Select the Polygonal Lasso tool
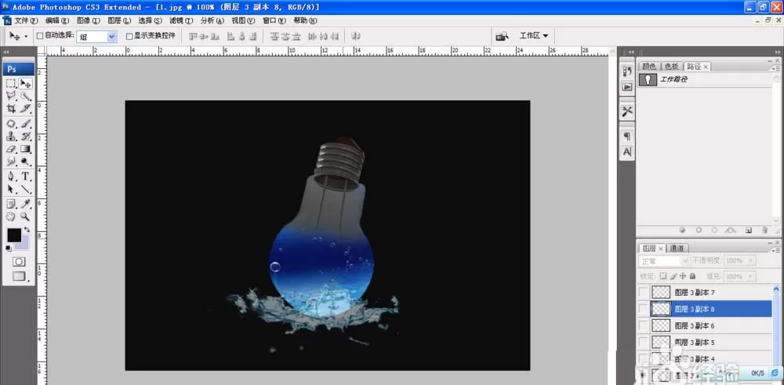This screenshot has height=385, width=784. click(11, 96)
